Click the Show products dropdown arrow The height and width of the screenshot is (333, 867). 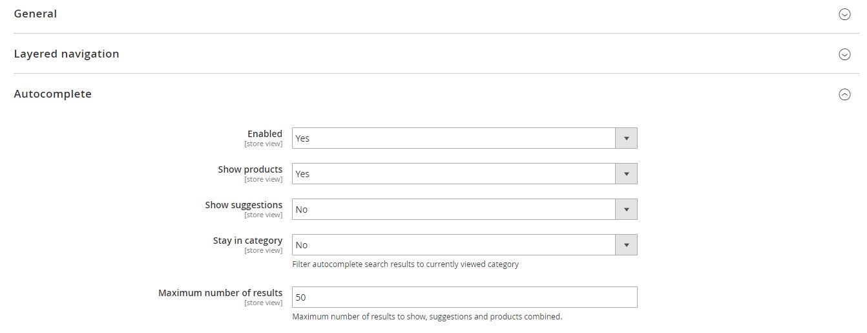point(626,173)
